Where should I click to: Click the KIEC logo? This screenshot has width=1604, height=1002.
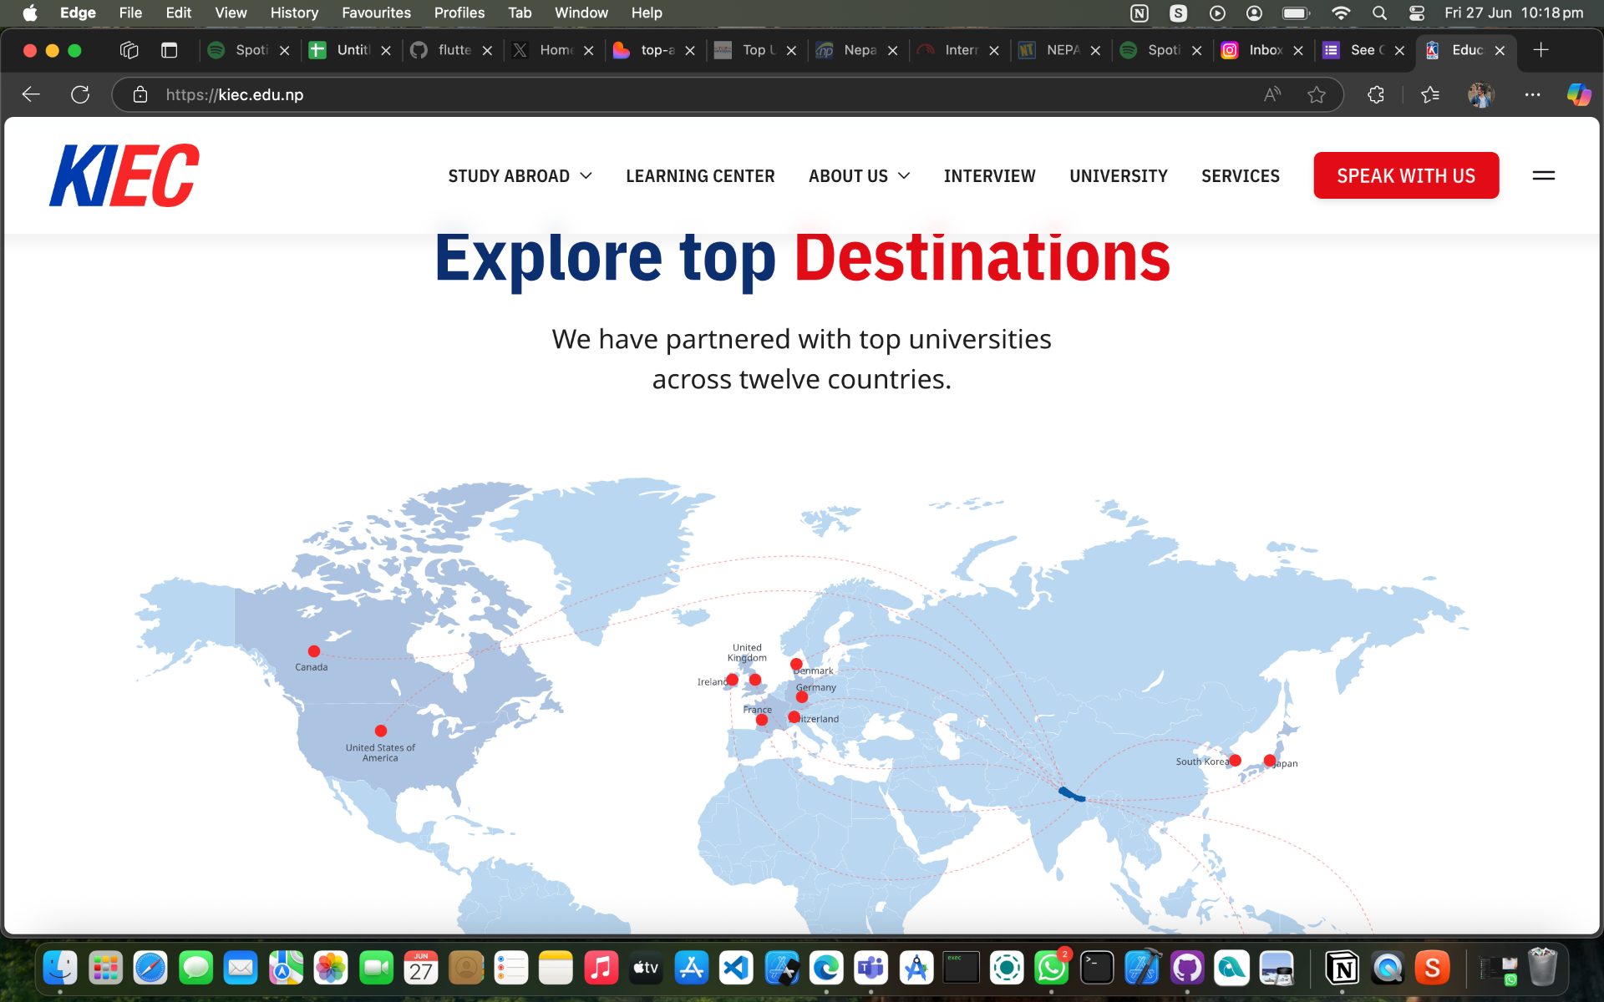pos(124,175)
